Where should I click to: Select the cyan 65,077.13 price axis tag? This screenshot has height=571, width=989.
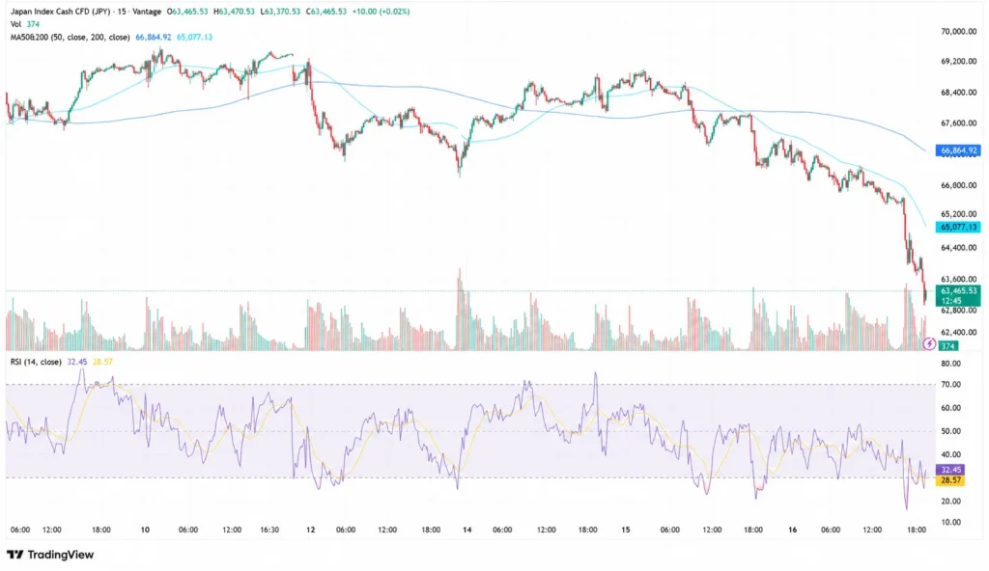(958, 227)
